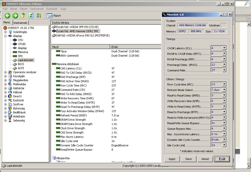Click the Számítógép computer icon
This screenshot has width=251, height=172.
10,32
